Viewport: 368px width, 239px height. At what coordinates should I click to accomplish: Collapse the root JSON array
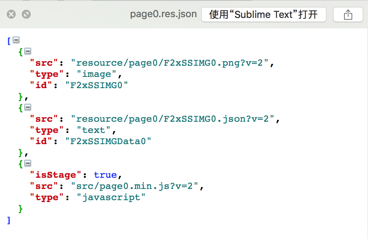point(16,40)
